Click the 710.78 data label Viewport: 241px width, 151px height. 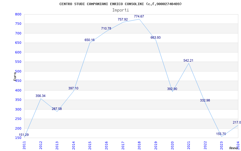tap(106, 28)
